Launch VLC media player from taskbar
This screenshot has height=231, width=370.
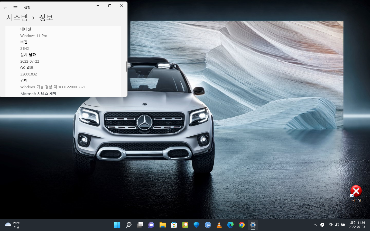click(x=219, y=225)
